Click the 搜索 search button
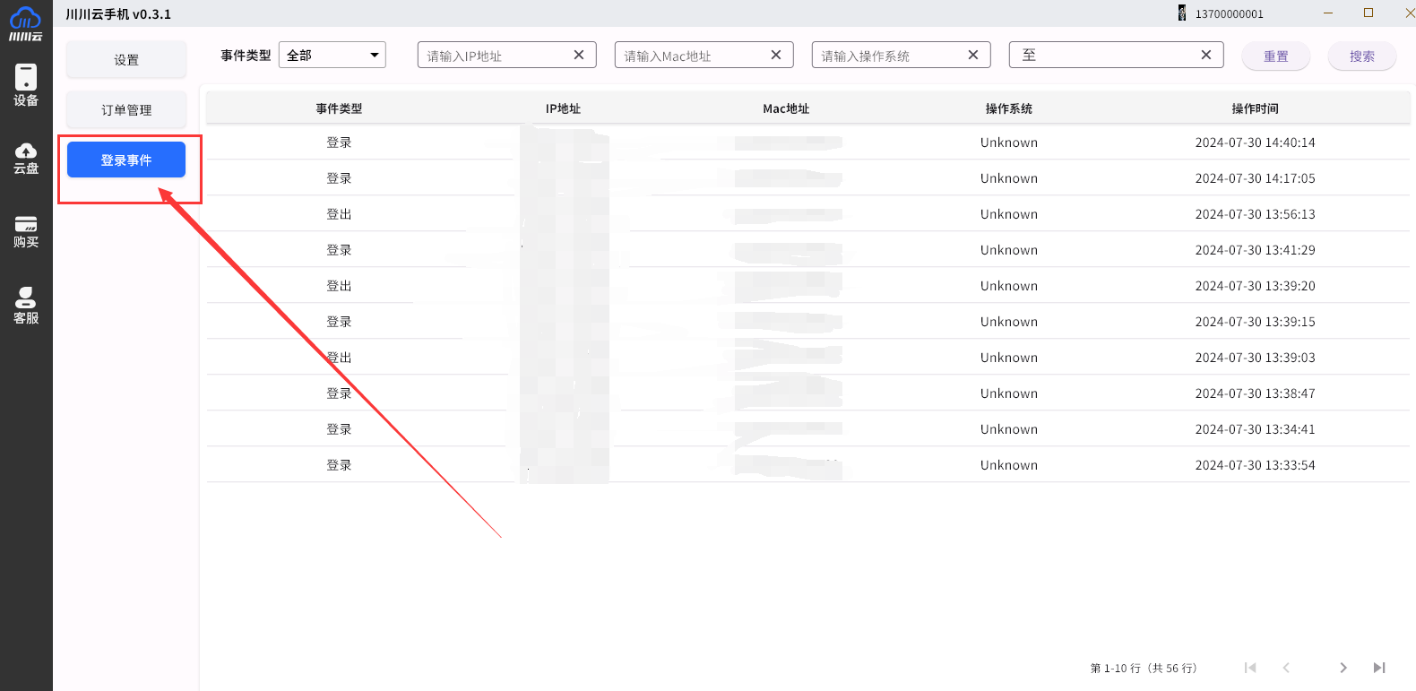 [x=1361, y=56]
